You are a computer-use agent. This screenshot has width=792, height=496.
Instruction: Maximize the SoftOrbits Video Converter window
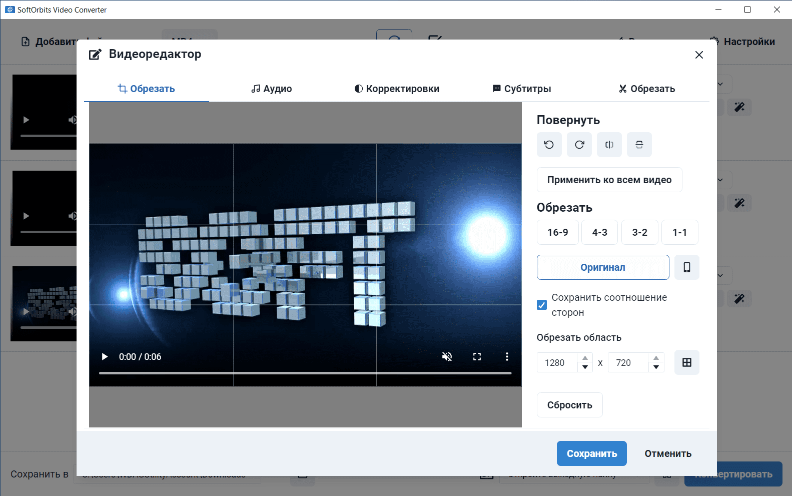747,10
